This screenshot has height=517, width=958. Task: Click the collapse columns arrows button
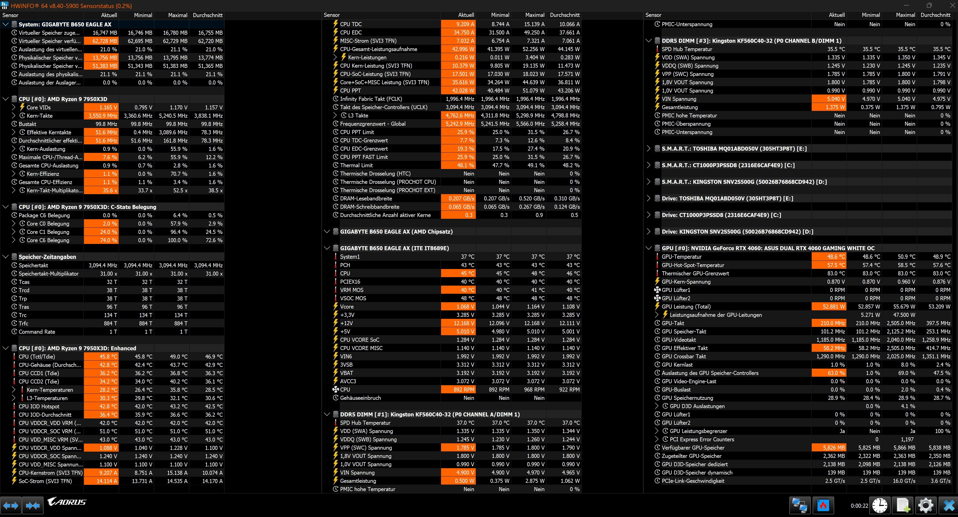click(32, 505)
